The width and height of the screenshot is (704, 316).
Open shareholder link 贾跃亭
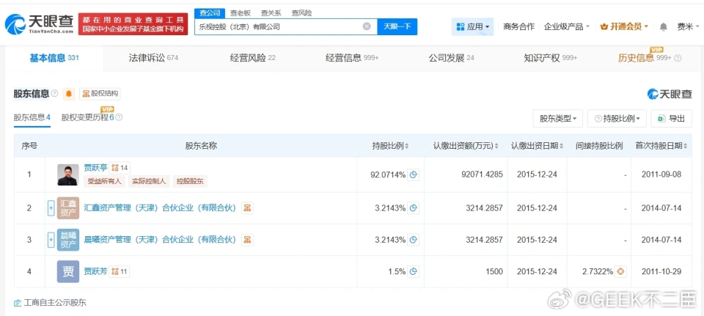tap(95, 168)
